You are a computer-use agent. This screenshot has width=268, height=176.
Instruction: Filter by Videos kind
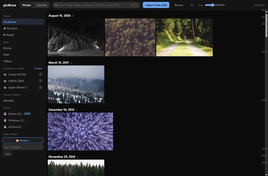pos(23,61)
